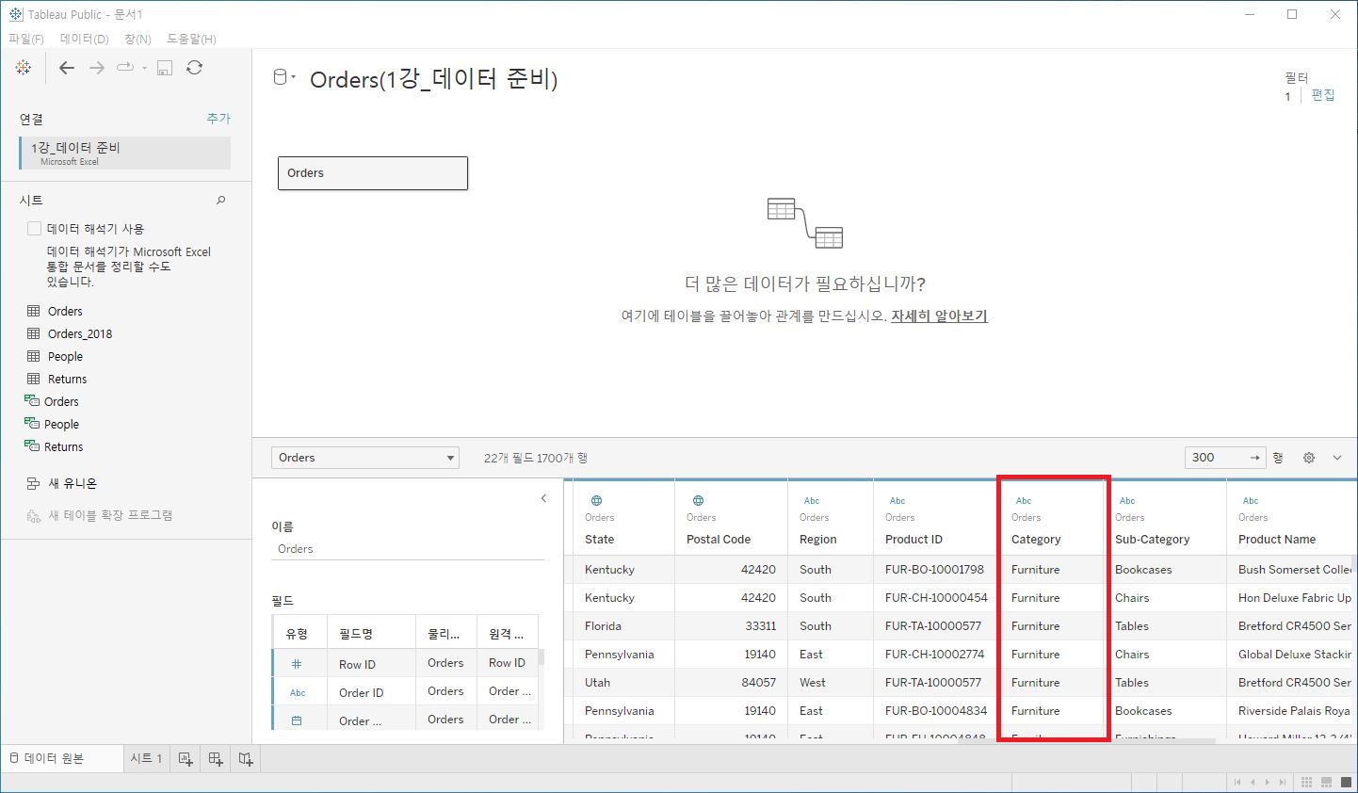Screen dimensions: 1358x793
Task: Add a new dashboard icon
Action: [216, 759]
